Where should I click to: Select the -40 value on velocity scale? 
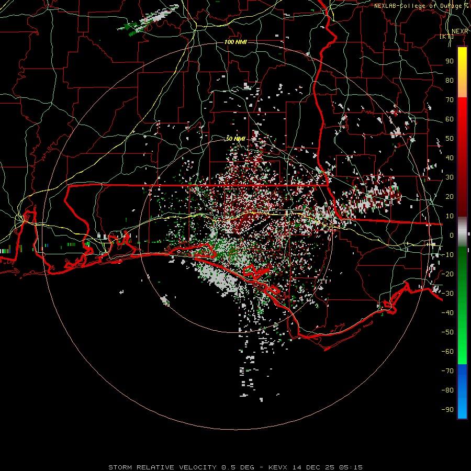(x=447, y=313)
